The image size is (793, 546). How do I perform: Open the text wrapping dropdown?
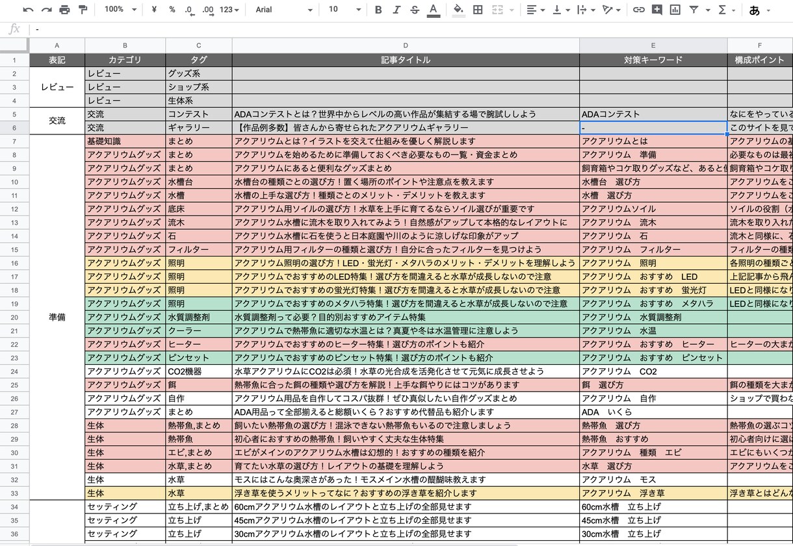click(586, 10)
